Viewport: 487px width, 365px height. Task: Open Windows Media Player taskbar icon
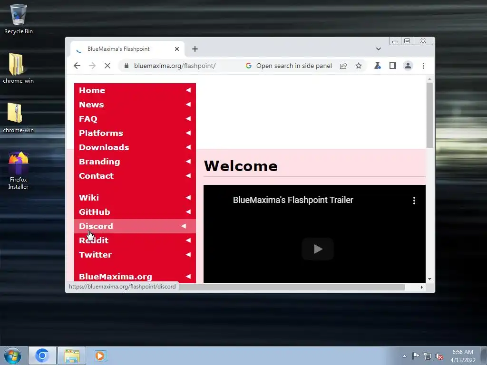(100, 355)
